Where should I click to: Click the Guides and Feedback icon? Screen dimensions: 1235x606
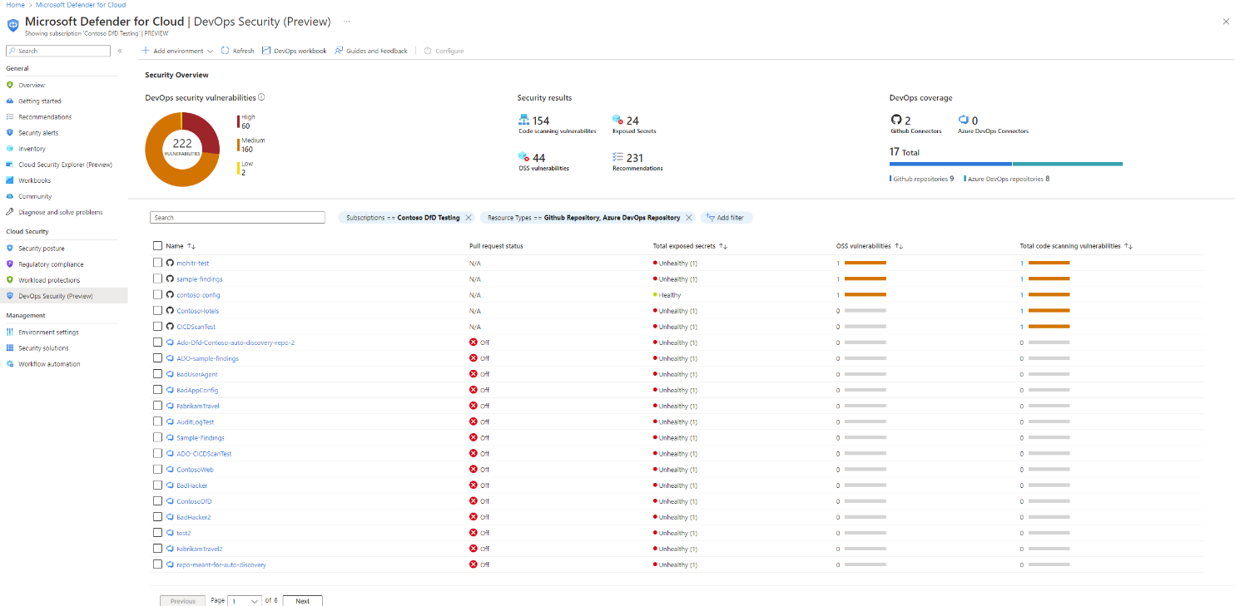pos(340,51)
